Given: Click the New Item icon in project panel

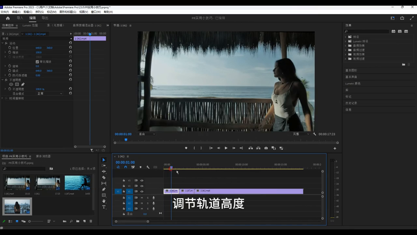Looking at the screenshot, I should [x=84, y=221].
